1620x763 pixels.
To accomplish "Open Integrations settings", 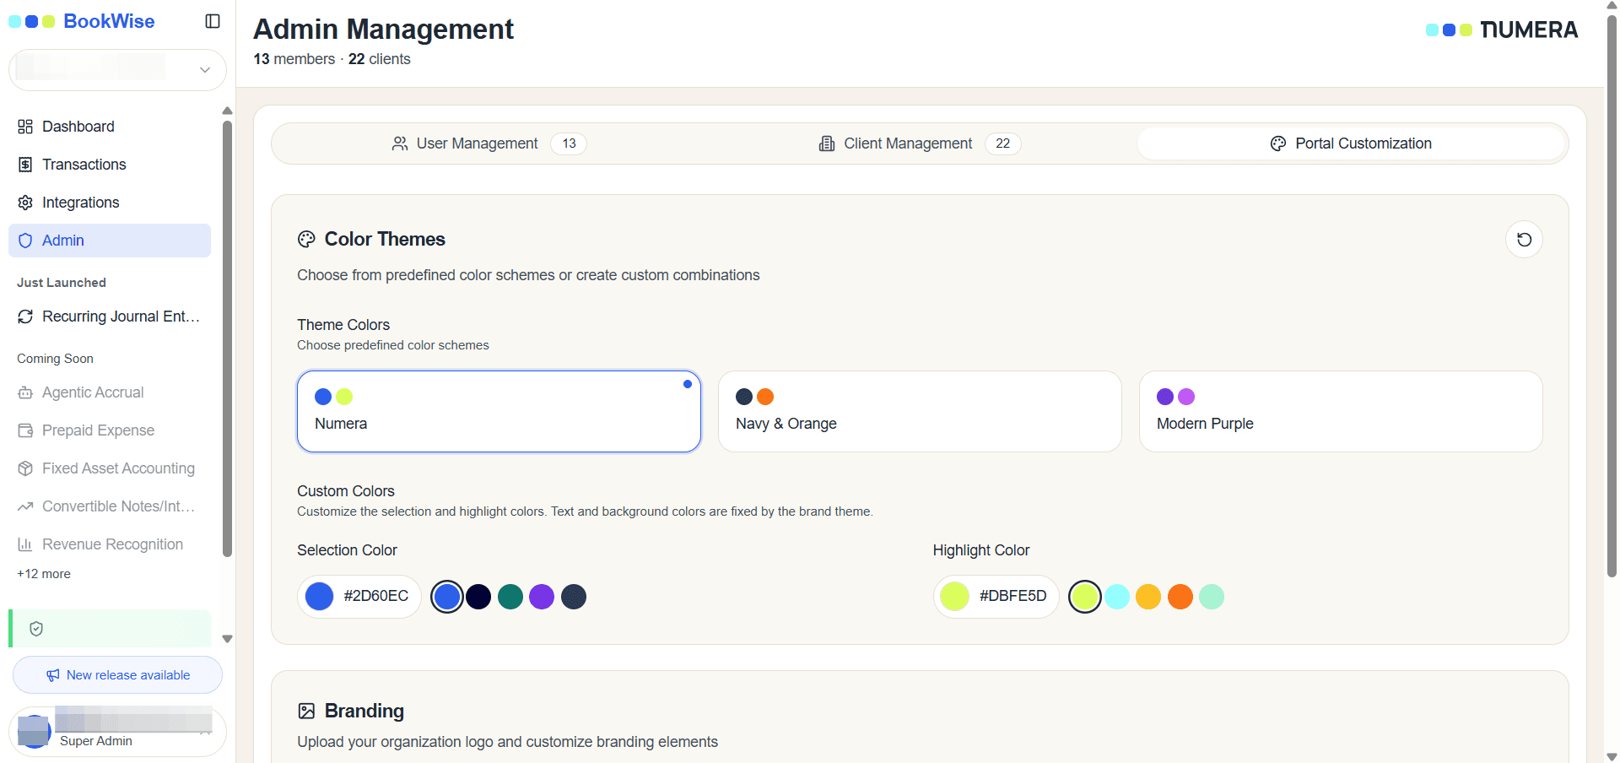I will [110, 203].
